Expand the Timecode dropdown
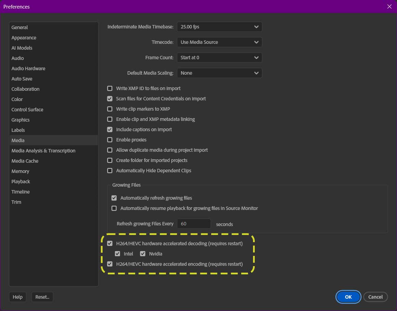The image size is (397, 311). coord(219,42)
